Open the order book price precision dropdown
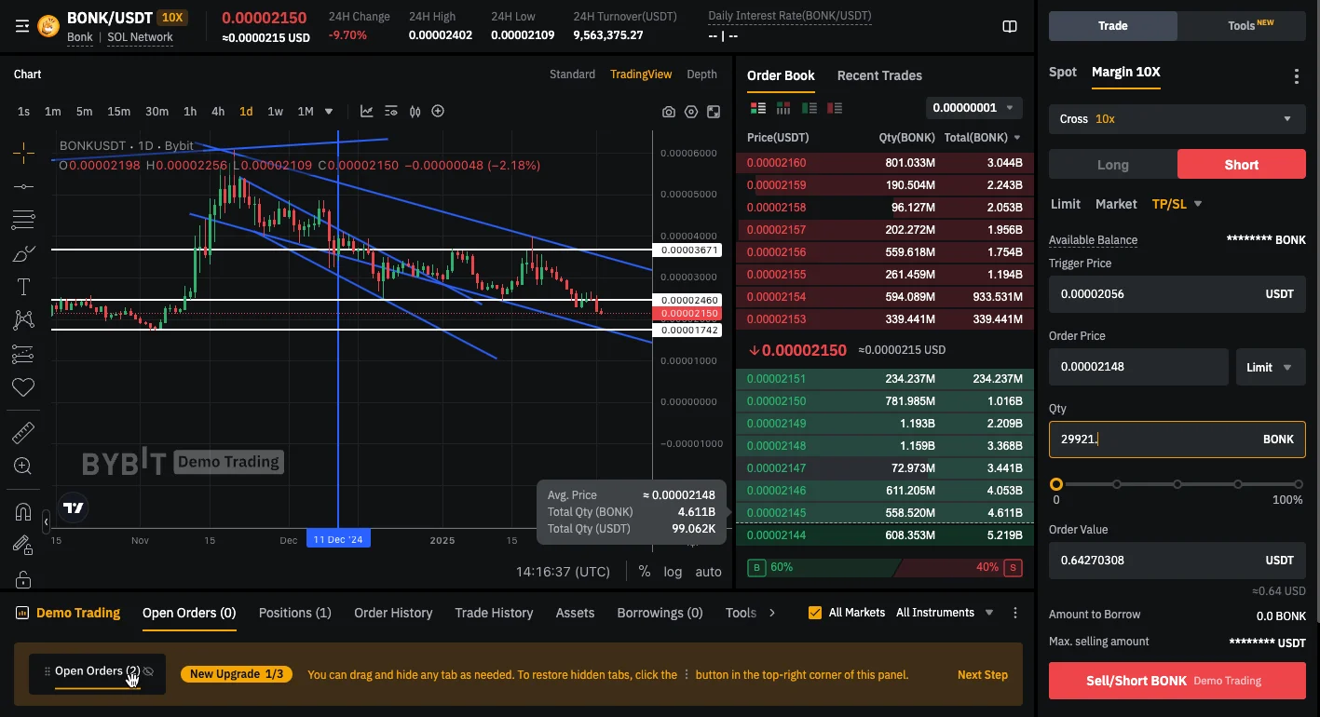Screen dimensions: 1320x717 click(x=974, y=108)
